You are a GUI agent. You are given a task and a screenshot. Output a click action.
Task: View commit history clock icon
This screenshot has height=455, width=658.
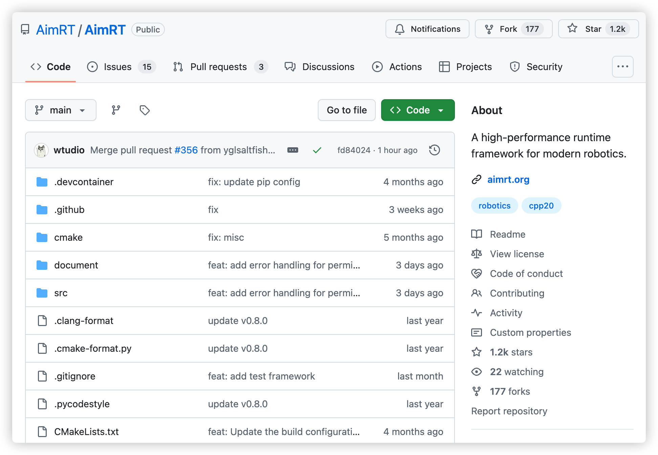pos(434,150)
